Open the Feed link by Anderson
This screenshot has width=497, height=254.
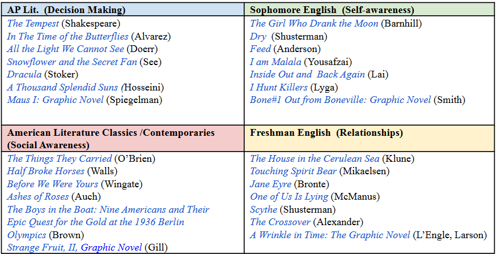tap(261, 49)
